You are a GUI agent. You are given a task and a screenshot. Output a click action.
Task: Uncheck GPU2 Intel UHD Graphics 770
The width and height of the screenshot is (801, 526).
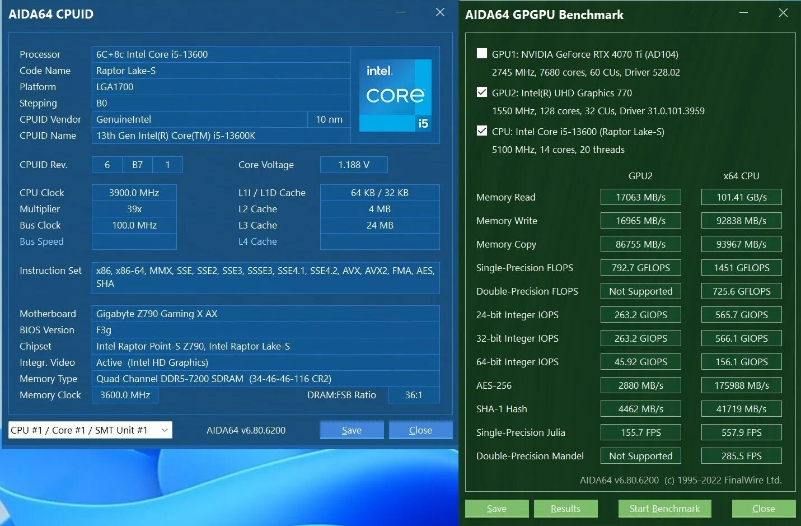pos(481,92)
